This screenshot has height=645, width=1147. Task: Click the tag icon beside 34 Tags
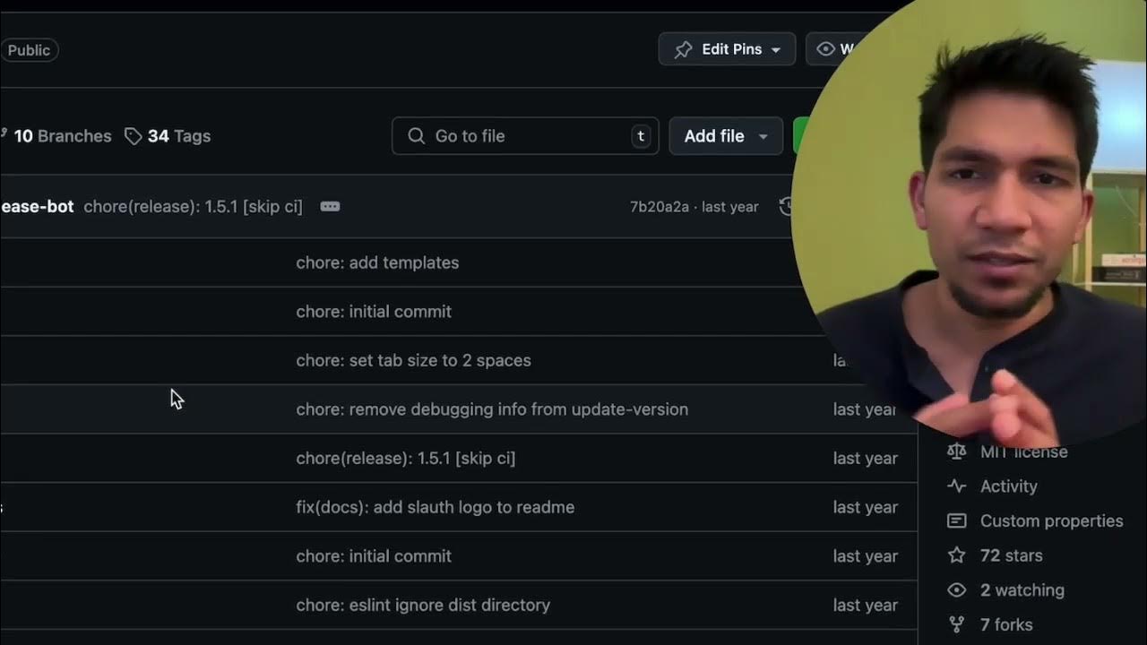(x=134, y=136)
